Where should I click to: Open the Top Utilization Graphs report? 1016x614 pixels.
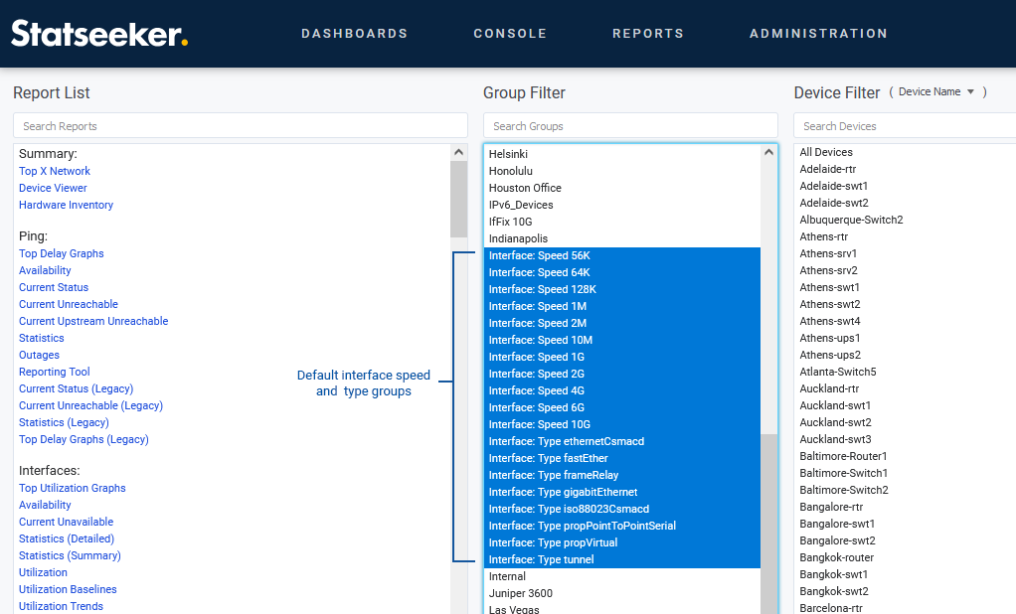point(73,488)
